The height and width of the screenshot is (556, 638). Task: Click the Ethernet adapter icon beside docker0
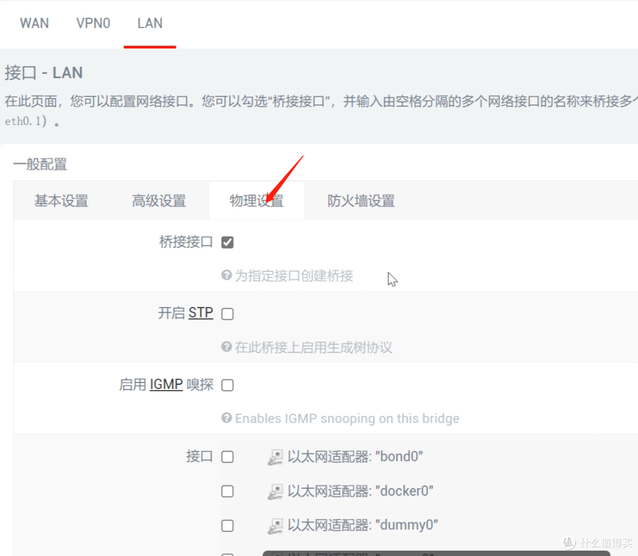point(275,490)
